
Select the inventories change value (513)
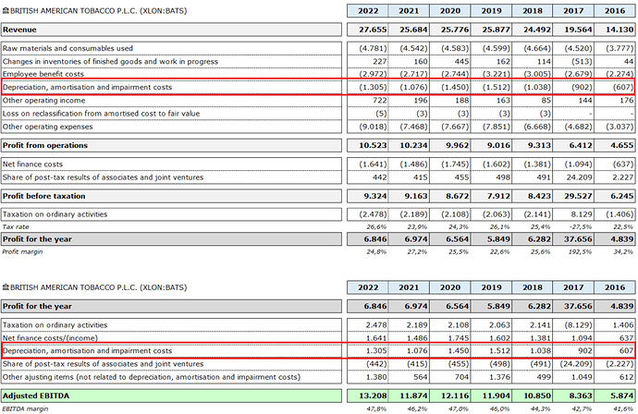click(581, 61)
